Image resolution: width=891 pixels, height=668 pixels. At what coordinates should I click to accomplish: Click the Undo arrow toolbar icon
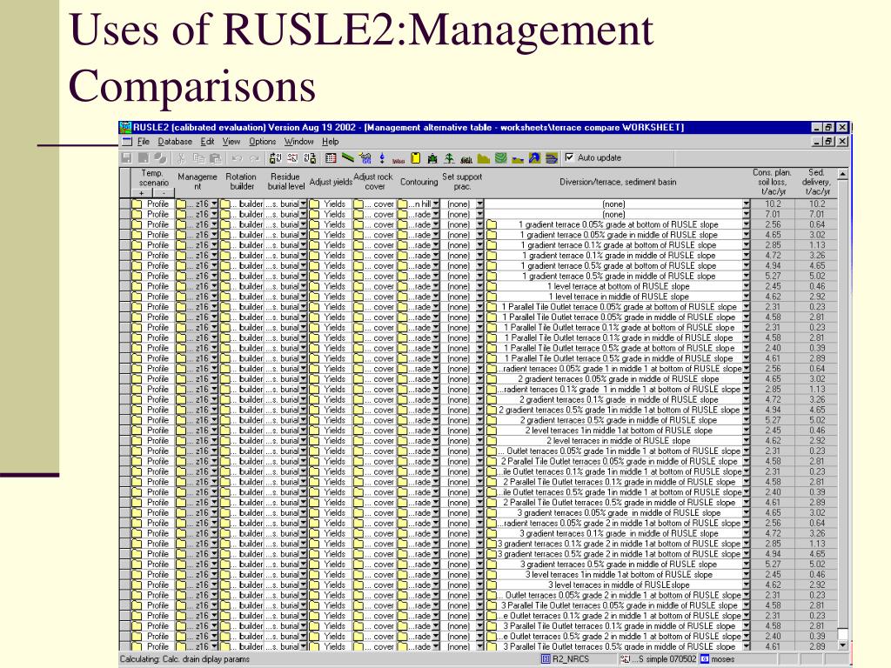pyautogui.click(x=237, y=158)
